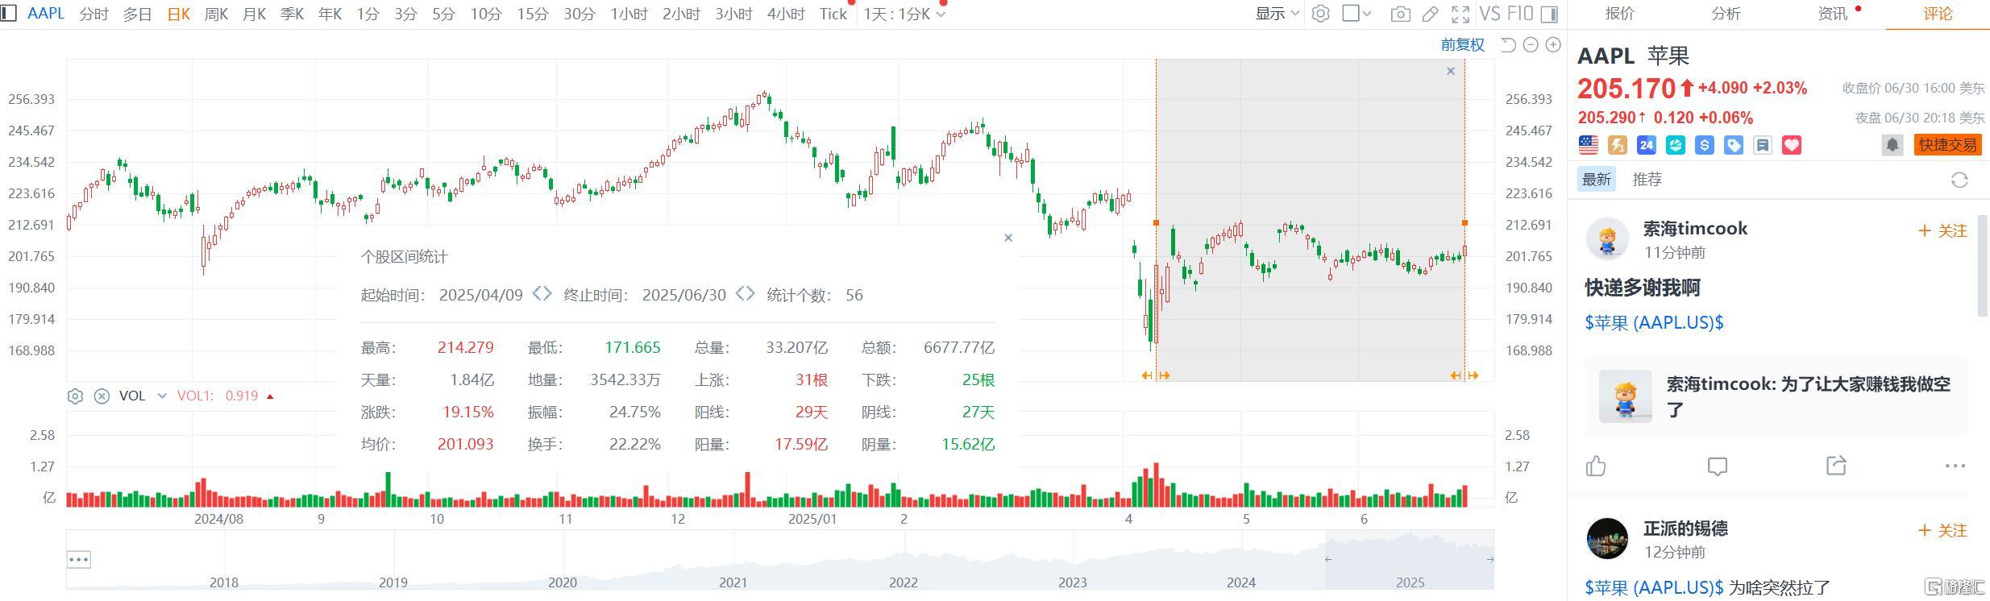Click the US flag market icon
The height and width of the screenshot is (601, 1990).
pyautogui.click(x=1588, y=145)
